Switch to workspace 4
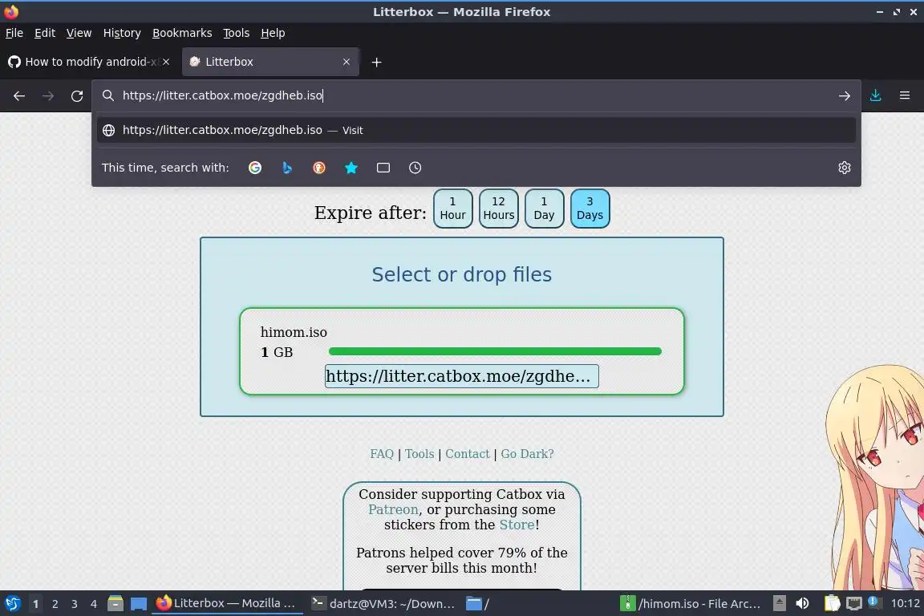Image resolution: width=924 pixels, height=616 pixels. point(94,604)
